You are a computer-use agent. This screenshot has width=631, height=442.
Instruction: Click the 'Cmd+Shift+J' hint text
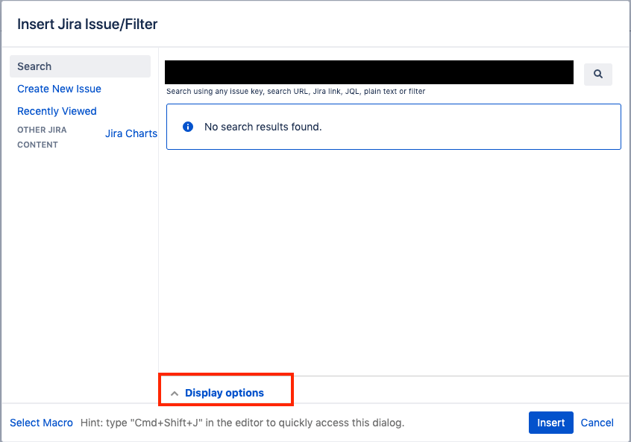[x=242, y=423]
